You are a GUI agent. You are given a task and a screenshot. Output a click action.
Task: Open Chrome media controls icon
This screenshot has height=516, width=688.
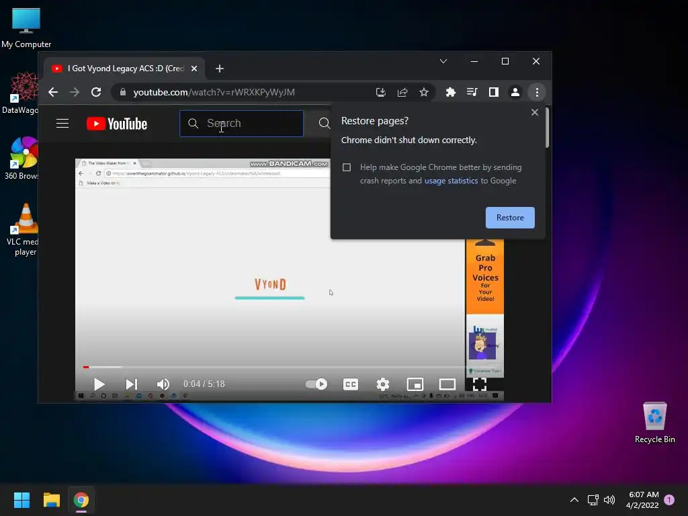472,92
